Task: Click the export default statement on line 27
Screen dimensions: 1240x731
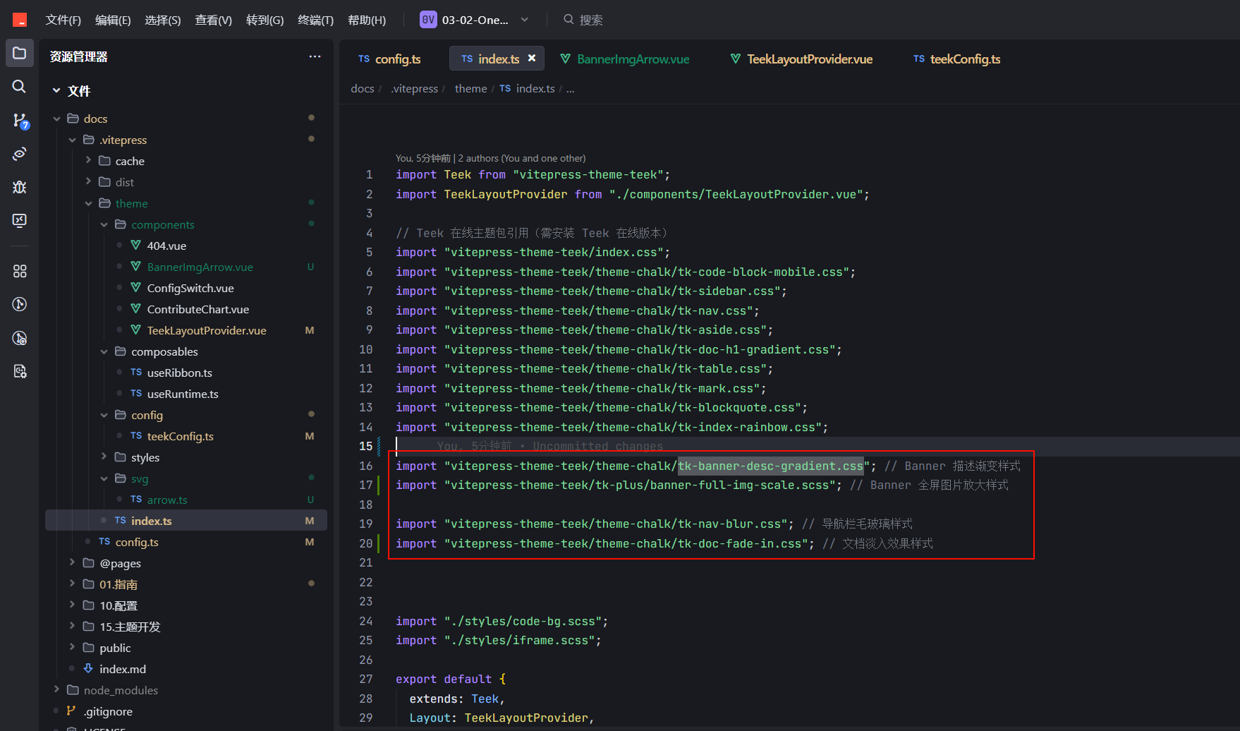Action: [x=451, y=679]
